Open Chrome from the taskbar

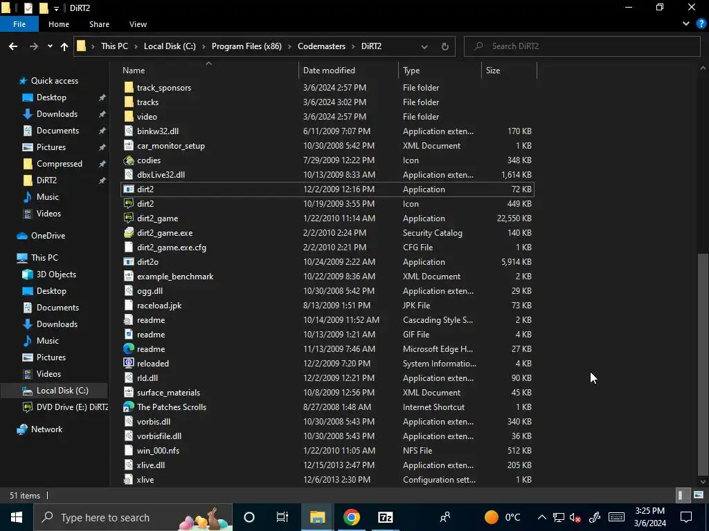(x=351, y=517)
